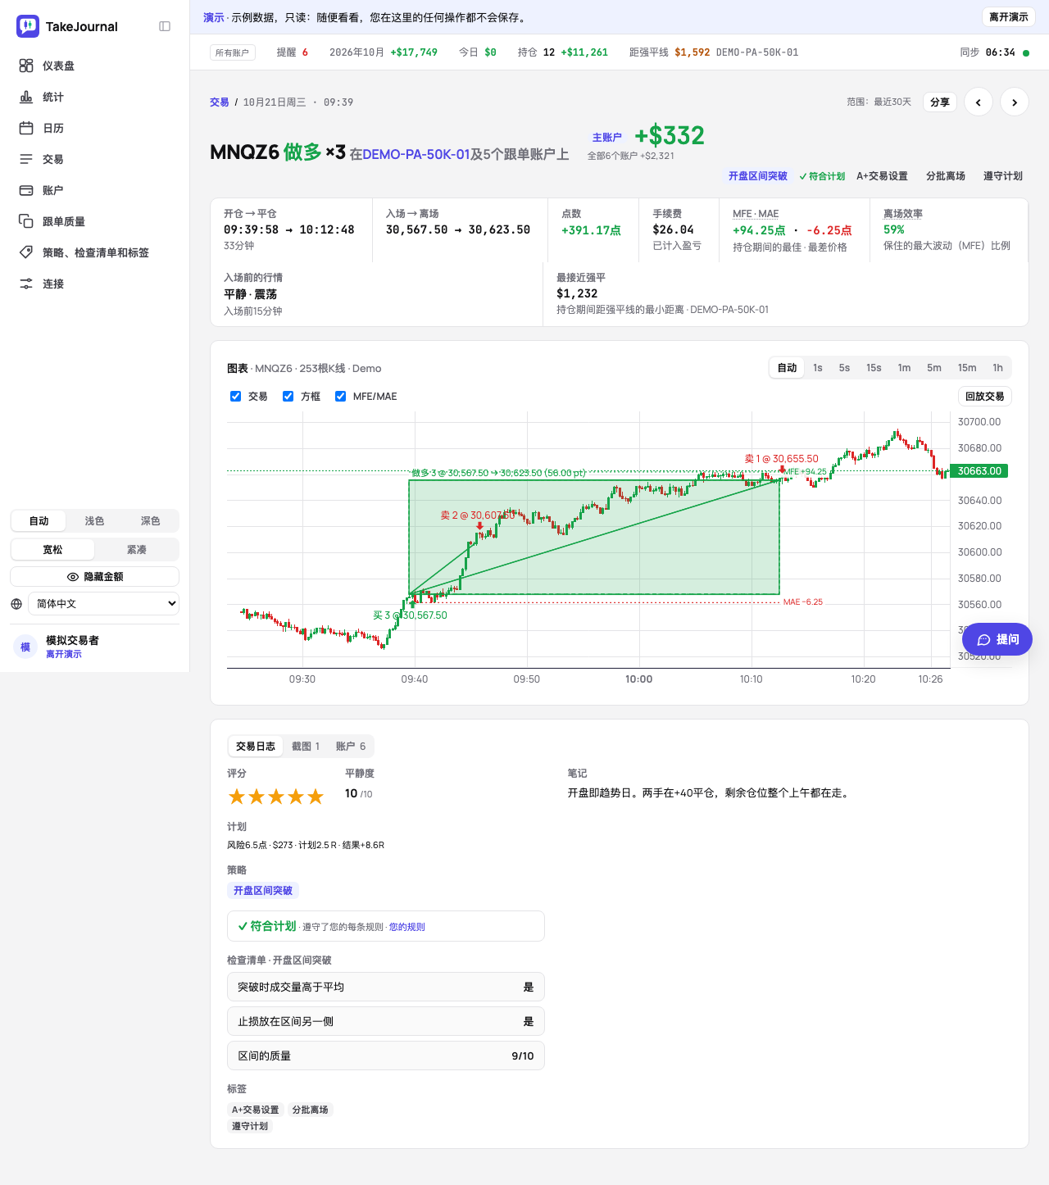Go to next trade with right arrow
The width and height of the screenshot is (1049, 1185).
(1015, 102)
